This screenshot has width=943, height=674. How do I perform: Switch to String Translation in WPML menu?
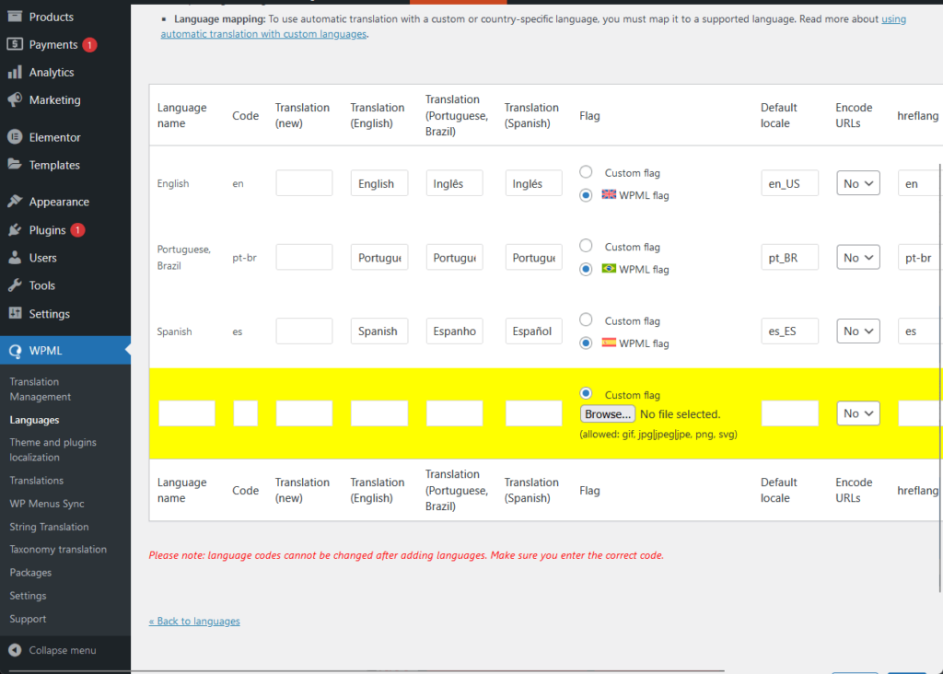click(x=49, y=526)
